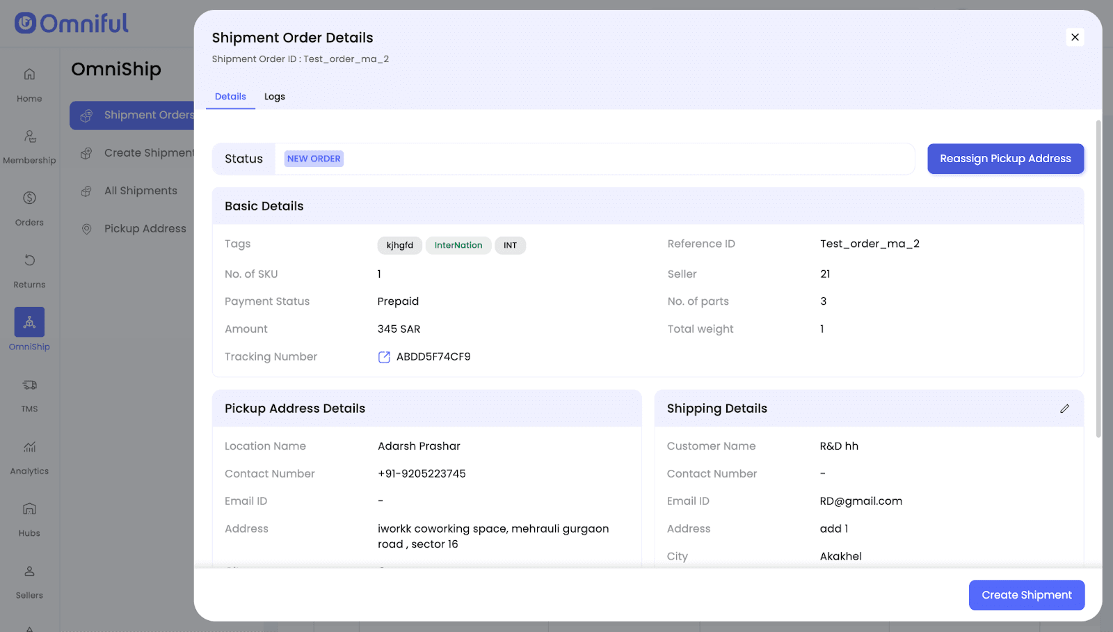The image size is (1113, 632).
Task: Open All Shipments menu item
Action: tap(141, 191)
